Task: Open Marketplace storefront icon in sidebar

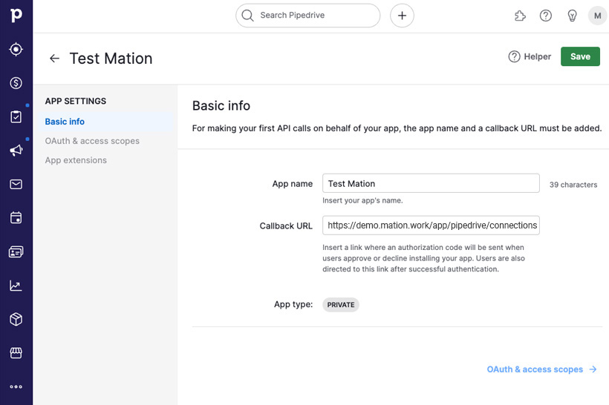Action: (x=16, y=353)
